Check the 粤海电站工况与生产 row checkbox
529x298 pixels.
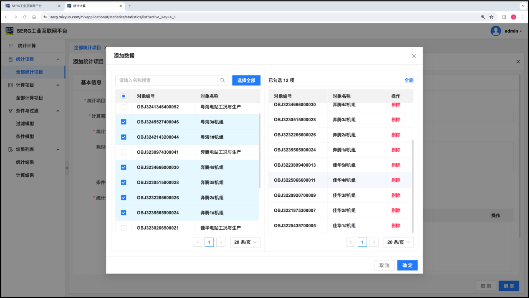point(124,107)
